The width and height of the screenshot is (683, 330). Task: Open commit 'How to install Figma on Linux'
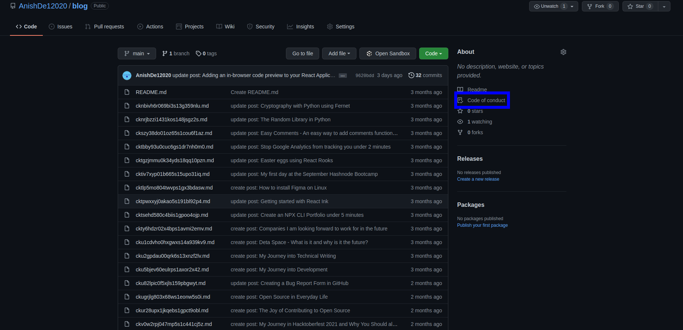point(279,188)
